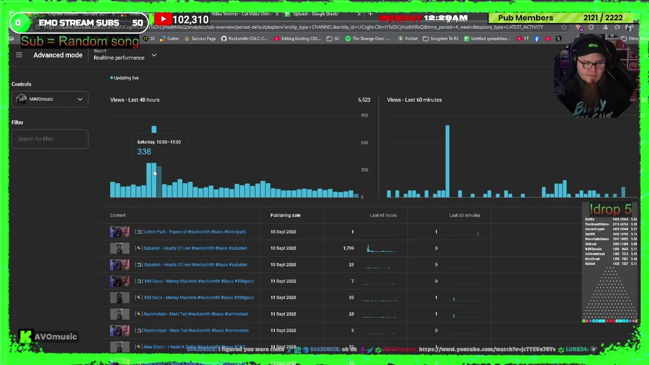Click thumbnail of the Rammstein row with 25 views
The height and width of the screenshot is (365, 649).
coord(120,314)
